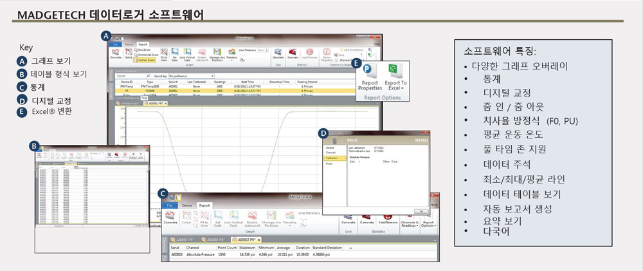
Task: Open Manage Axis Positions in graph view window A
Action: point(217,55)
